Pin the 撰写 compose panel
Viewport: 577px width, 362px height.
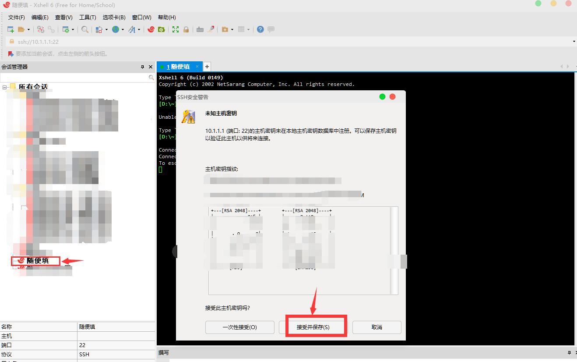coord(569,353)
